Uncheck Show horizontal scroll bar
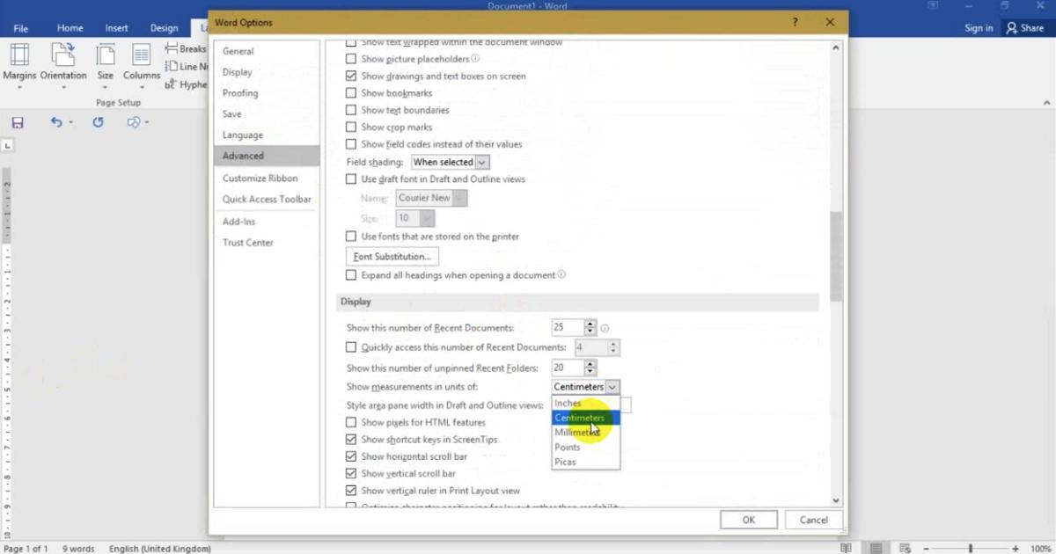 [x=352, y=456]
